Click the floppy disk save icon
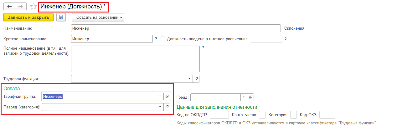397x130 pixels. point(61,17)
